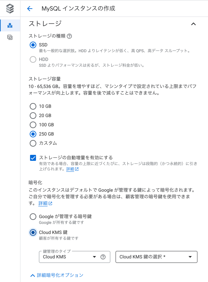The height and width of the screenshot is (282, 208).
Task: Choose the 100 GB storage capacity
Action: pos(33,125)
